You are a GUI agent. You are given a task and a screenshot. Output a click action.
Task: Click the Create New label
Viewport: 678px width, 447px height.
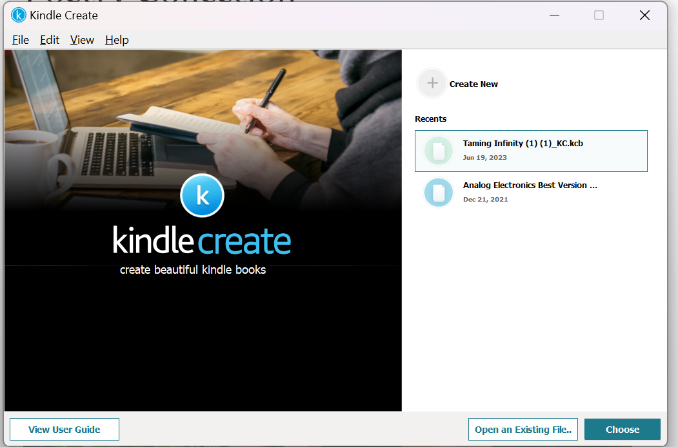(x=474, y=84)
